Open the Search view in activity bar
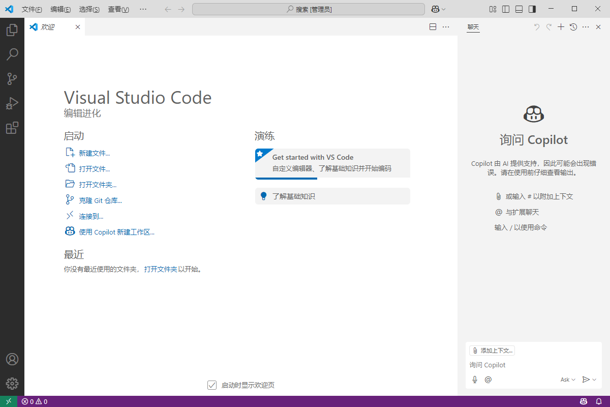The image size is (610, 407). [12, 54]
